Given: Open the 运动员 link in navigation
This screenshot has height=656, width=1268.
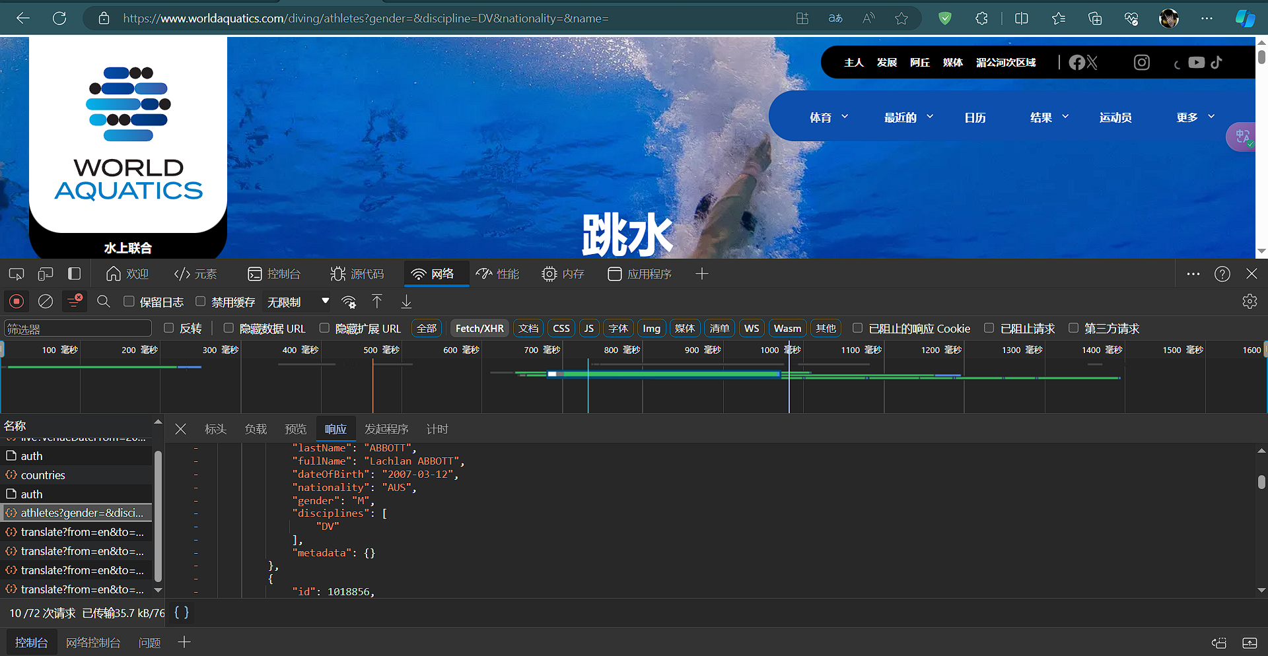Looking at the screenshot, I should pos(1115,117).
